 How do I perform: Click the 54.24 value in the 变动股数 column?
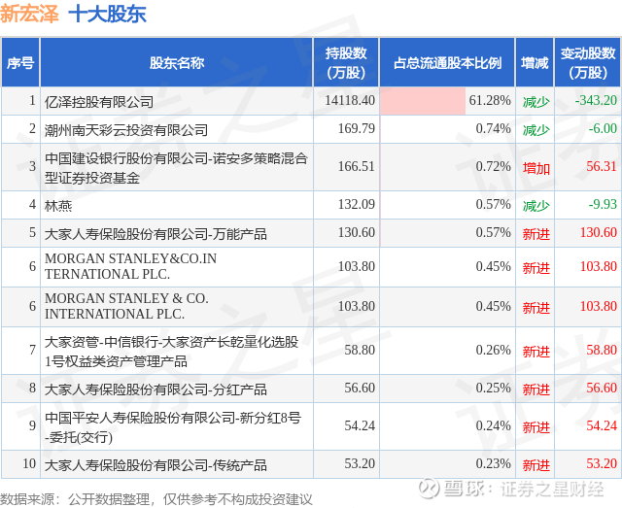(602, 425)
